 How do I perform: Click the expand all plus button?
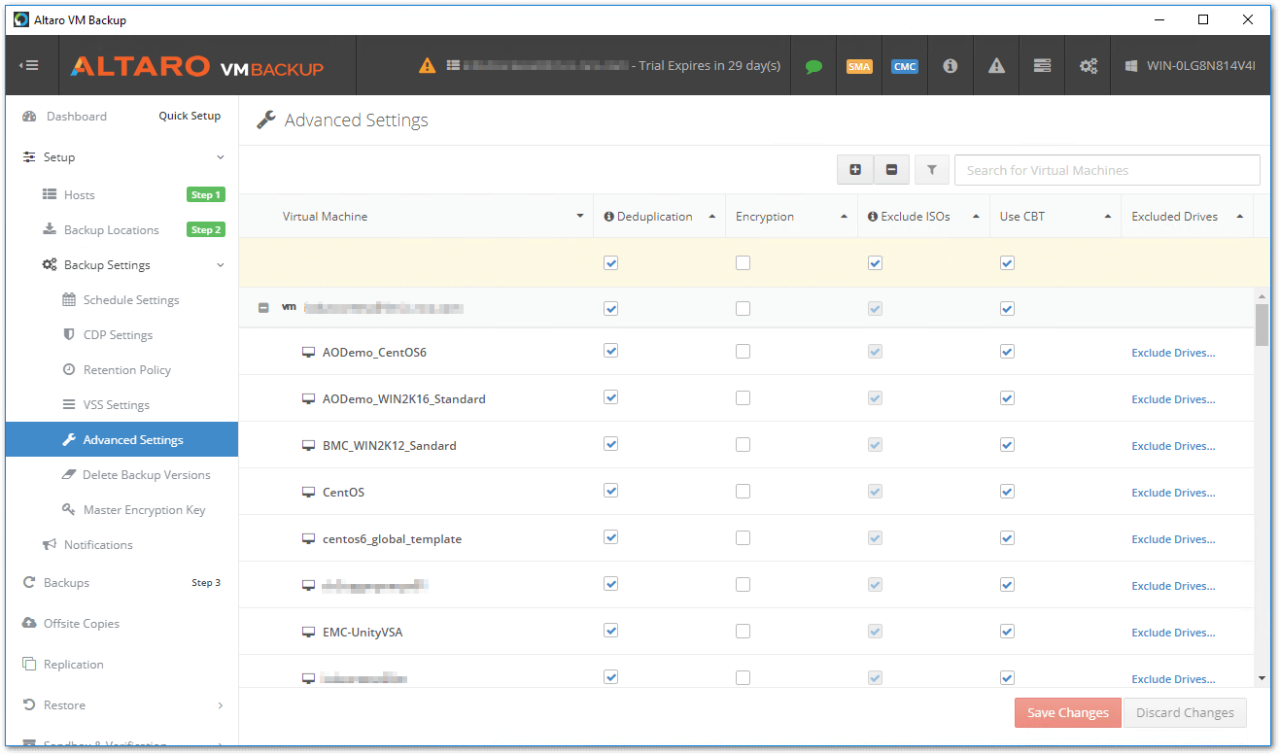tap(855, 170)
